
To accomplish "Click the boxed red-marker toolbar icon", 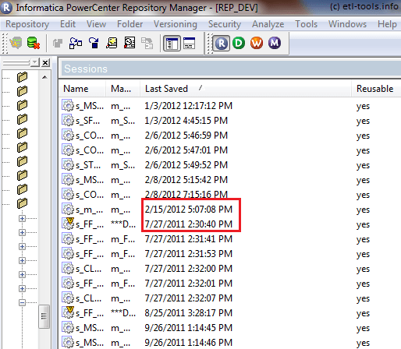I will pos(130,43).
